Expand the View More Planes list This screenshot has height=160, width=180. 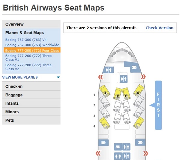pos(20,77)
